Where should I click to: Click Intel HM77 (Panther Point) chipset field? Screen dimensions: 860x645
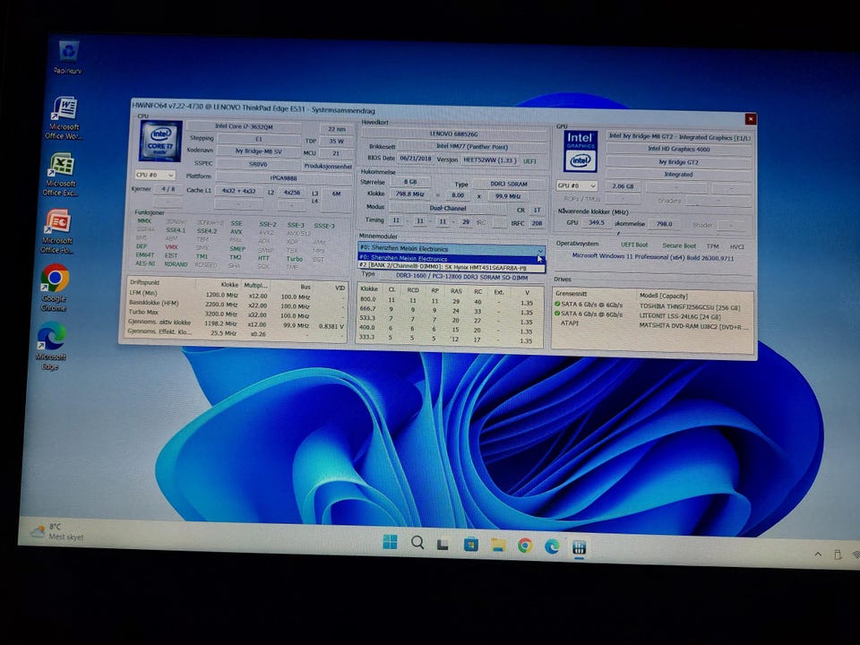tap(472, 146)
